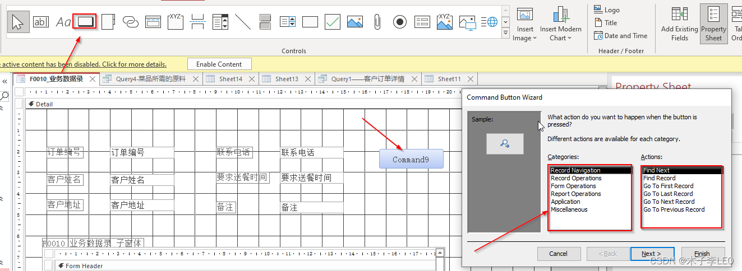Screen dimensions: 742x271
Task: Select Record Navigation category
Action: click(x=590, y=170)
